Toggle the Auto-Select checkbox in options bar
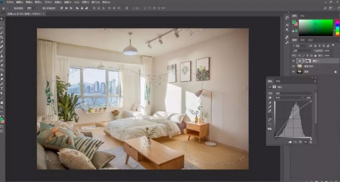The width and height of the screenshot is (340, 182). [12, 8]
